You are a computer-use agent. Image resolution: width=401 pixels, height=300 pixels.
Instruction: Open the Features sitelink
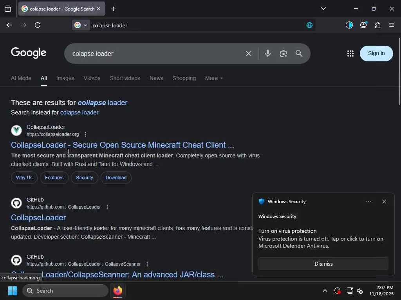coord(54,178)
